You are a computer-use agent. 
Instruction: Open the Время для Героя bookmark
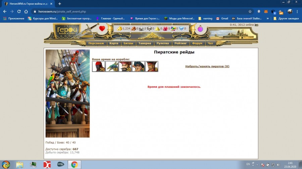[x=145, y=18]
